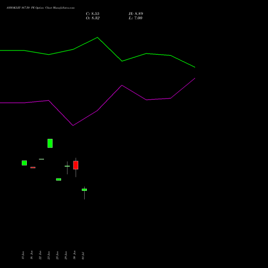Click the '16 Jun' date axis label
Screen dimensions: 268x268
32,255
